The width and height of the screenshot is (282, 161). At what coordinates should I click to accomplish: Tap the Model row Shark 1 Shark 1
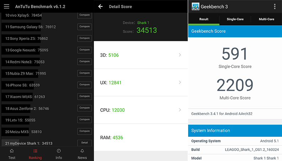click(x=235, y=158)
